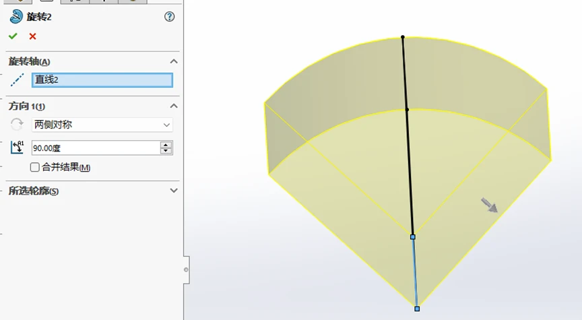The width and height of the screenshot is (582, 320).
Task: Open the 两侧对称 revolve type dropdown
Action: coord(102,125)
